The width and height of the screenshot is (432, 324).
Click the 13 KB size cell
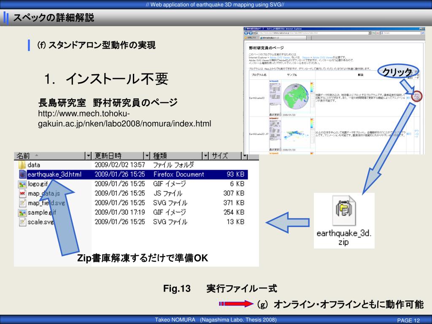pyautogui.click(x=235, y=222)
